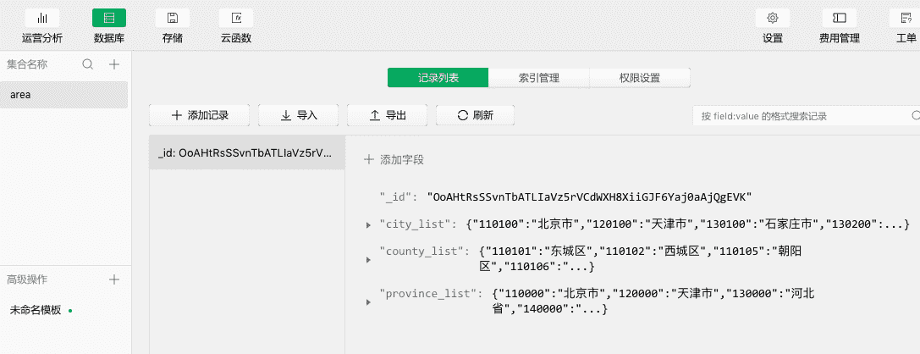Switch to the 权限设置 tab
This screenshot has height=354, width=920.
pos(639,78)
